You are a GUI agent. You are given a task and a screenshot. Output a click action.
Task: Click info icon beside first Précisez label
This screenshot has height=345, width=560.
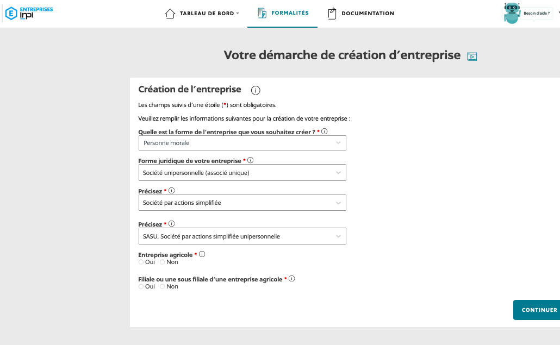pos(171,191)
